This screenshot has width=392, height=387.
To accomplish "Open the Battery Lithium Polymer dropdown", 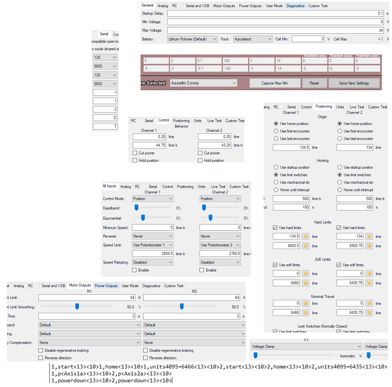I will tap(192, 39).
